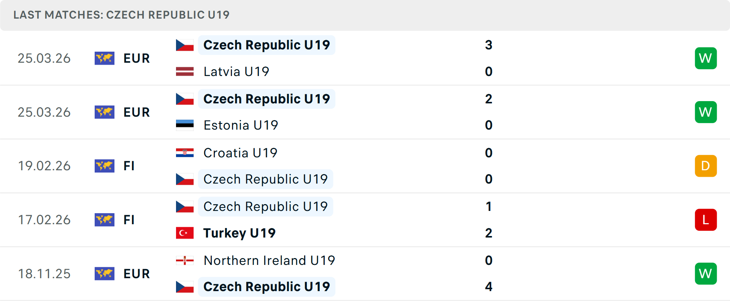Viewport: 730px width, 301px height.
Task: Click the world map icon beside 17.02.26
Action: click(105, 220)
